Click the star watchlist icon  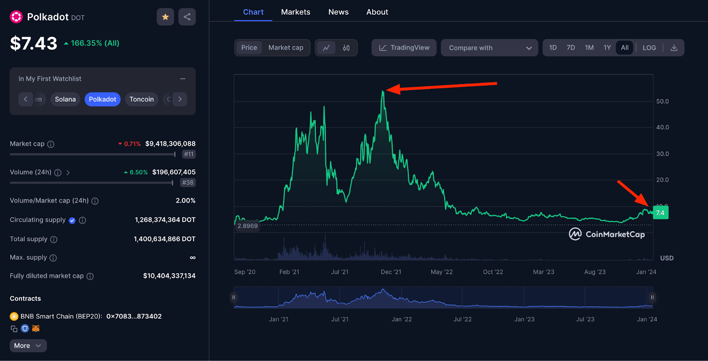[165, 17]
